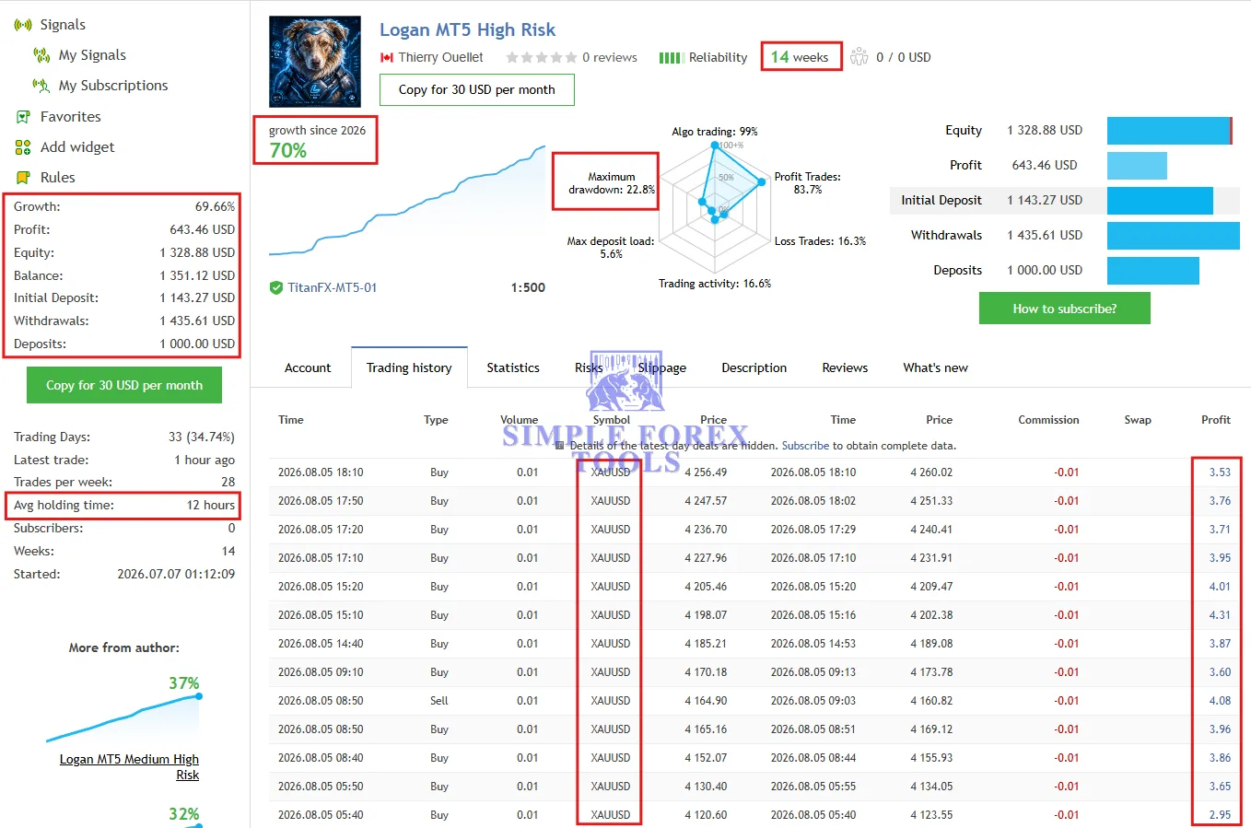Click the subscribers people icon
The height and width of the screenshot is (828, 1251).
(859, 57)
